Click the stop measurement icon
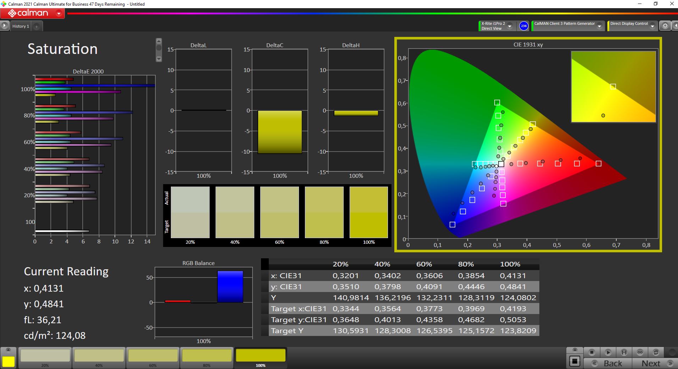The width and height of the screenshot is (678, 369). [591, 352]
